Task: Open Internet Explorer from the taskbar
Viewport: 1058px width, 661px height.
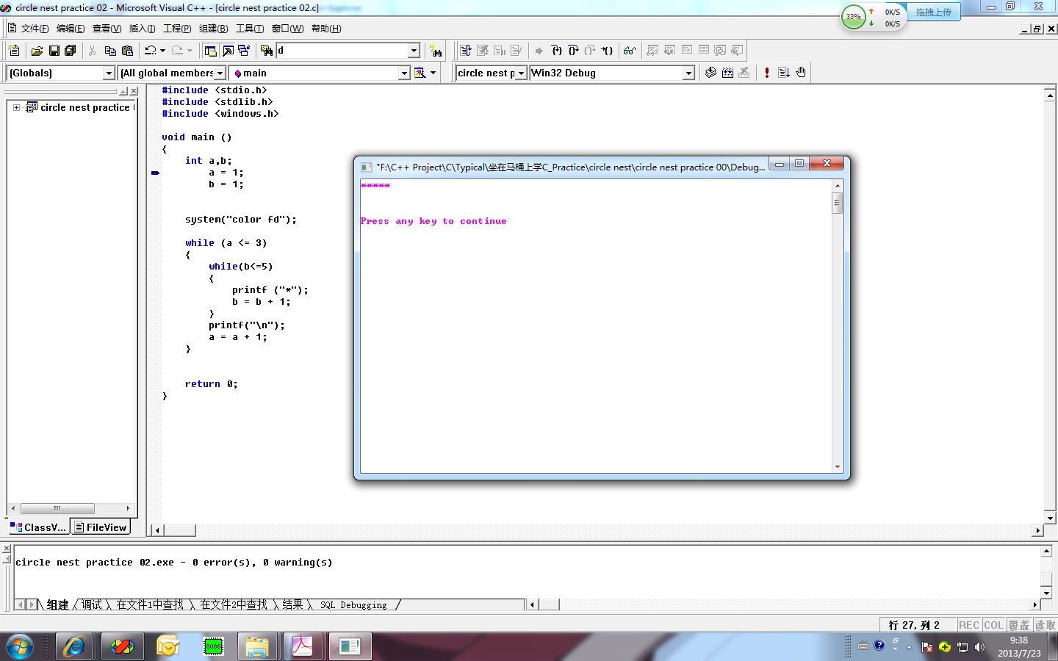Action: tap(74, 647)
